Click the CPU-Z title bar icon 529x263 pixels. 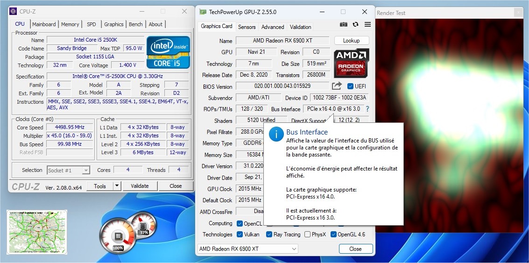(13, 12)
